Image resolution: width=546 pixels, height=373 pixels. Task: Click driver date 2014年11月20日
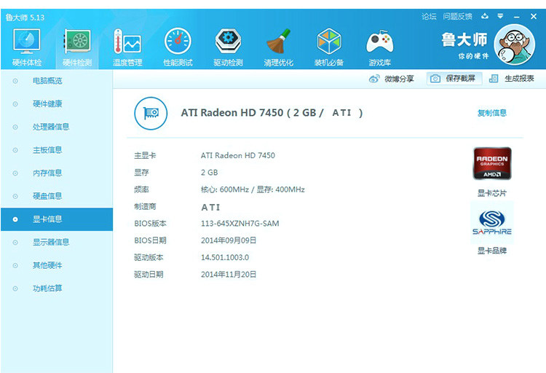pyautogui.click(x=229, y=275)
